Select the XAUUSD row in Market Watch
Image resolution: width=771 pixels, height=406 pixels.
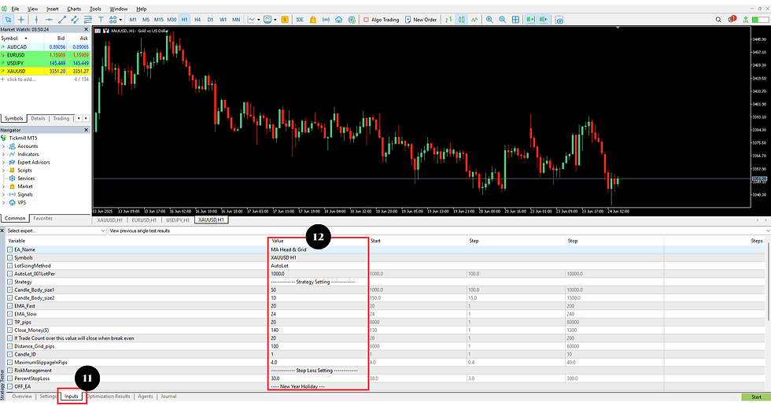click(x=46, y=72)
